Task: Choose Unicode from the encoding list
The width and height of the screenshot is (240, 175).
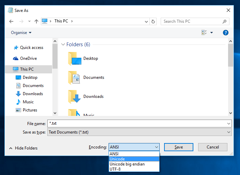Action: (x=117, y=159)
